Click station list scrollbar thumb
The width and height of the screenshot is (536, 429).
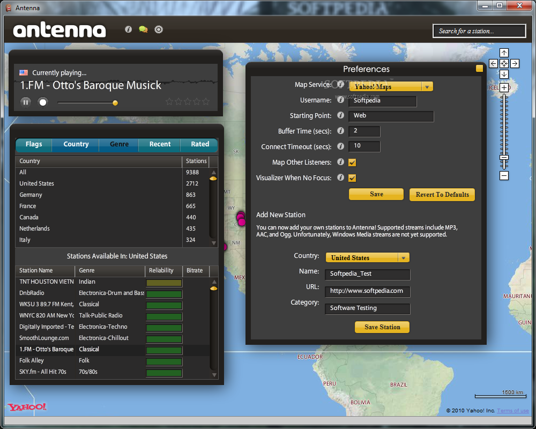[214, 289]
